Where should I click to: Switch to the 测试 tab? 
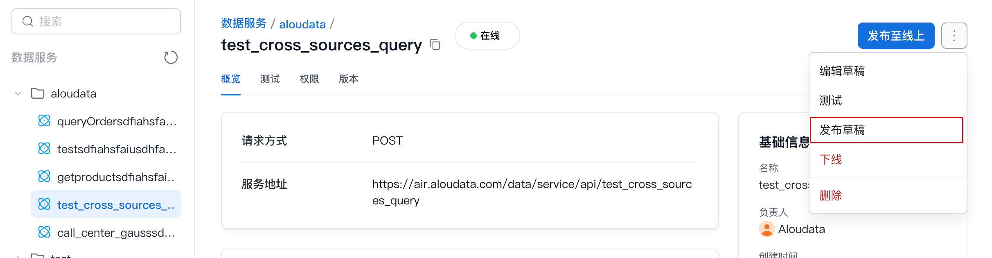point(270,79)
